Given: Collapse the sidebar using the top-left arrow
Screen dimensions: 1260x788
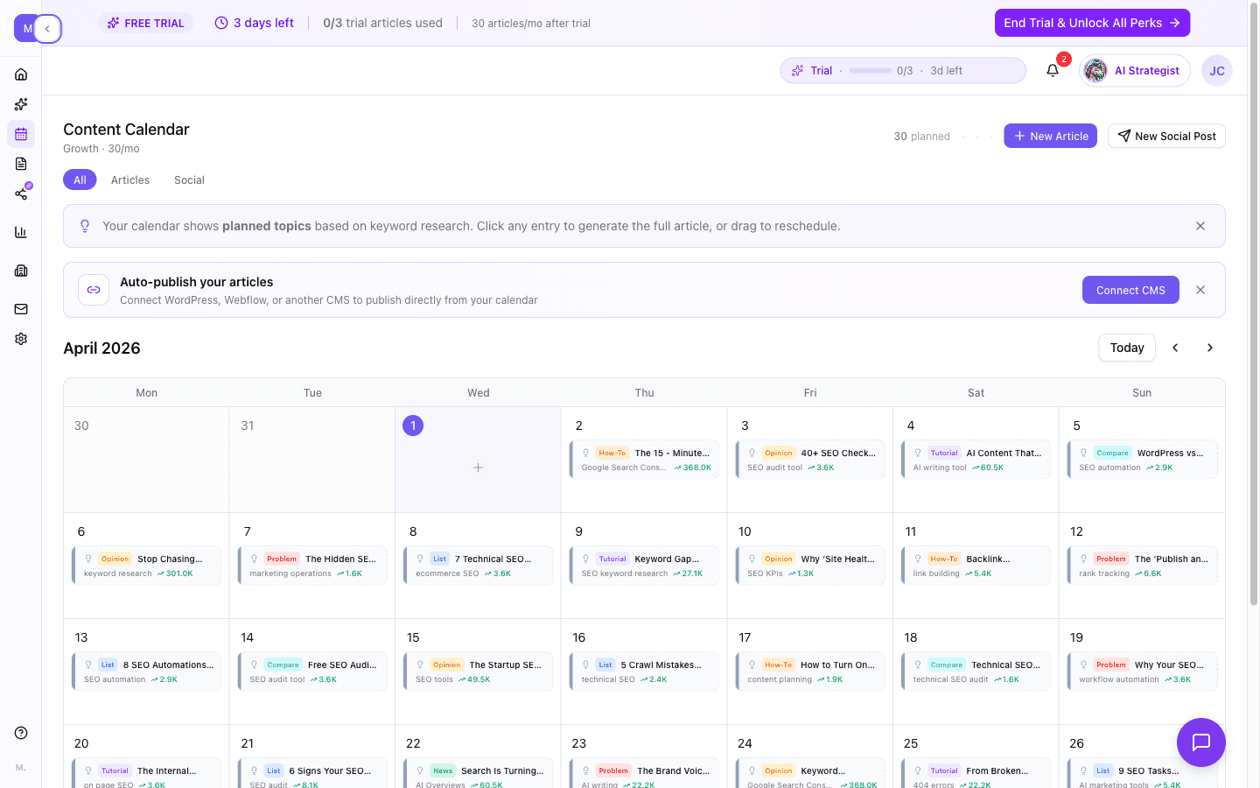Looking at the screenshot, I should [49, 28].
